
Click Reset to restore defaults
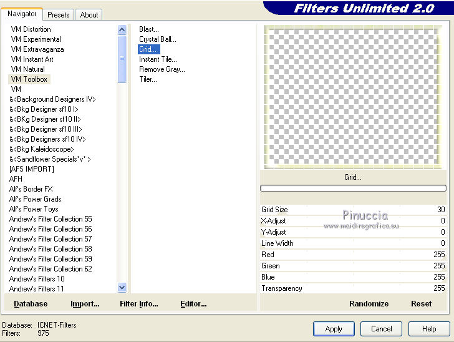coord(422,304)
